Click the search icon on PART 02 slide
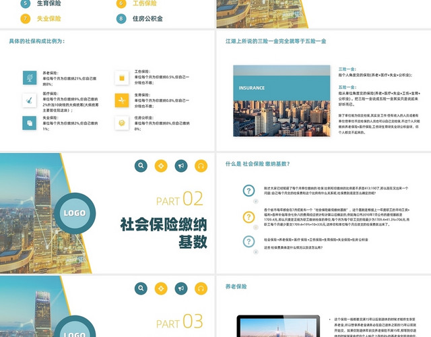 tap(141, 166)
